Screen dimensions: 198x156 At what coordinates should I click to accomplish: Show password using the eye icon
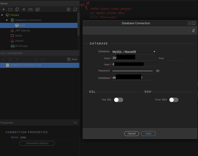coord(158,71)
